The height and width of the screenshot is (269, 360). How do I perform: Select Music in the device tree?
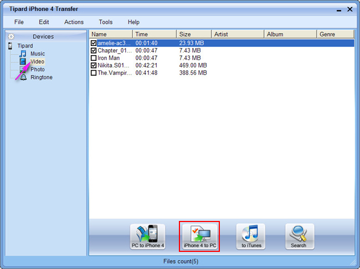pos(38,54)
